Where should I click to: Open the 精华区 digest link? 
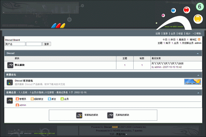pos(193,40)
